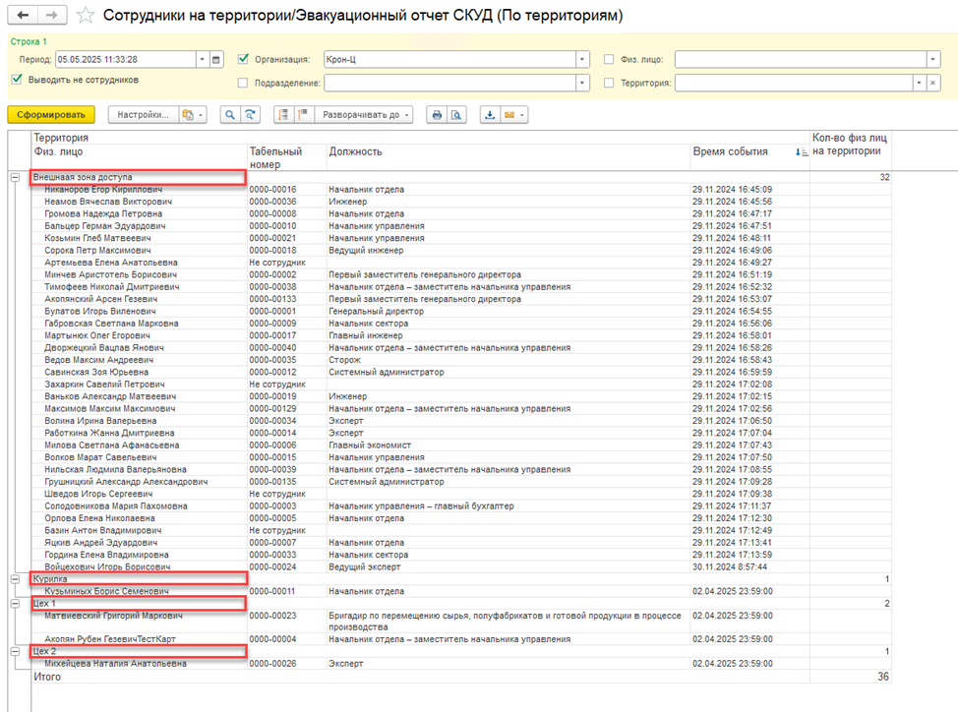Add report to favorites with star
Viewport: 958px width, 712px height.
(87, 17)
